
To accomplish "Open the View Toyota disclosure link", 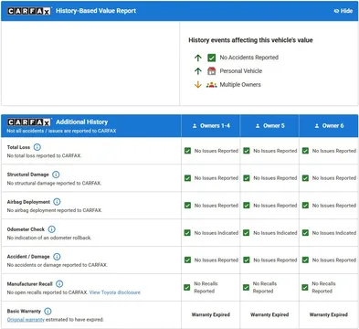I will 115,292.
